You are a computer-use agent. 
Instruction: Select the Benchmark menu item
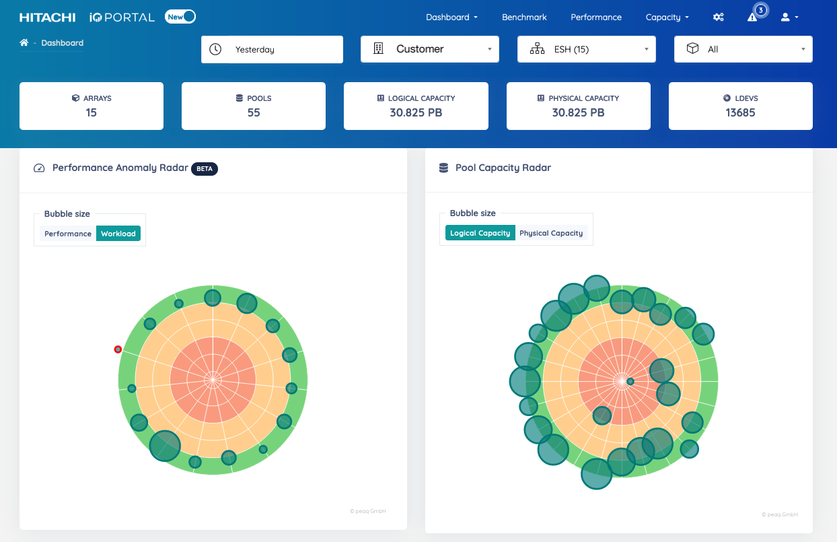pyautogui.click(x=524, y=17)
